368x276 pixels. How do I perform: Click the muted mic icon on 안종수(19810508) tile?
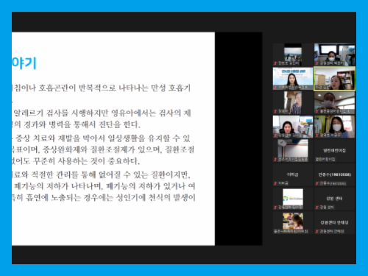click(317, 183)
